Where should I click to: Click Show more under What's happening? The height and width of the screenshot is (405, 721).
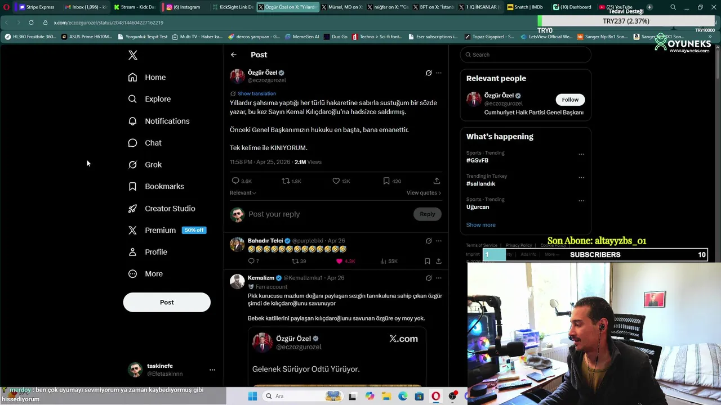pyautogui.click(x=481, y=225)
